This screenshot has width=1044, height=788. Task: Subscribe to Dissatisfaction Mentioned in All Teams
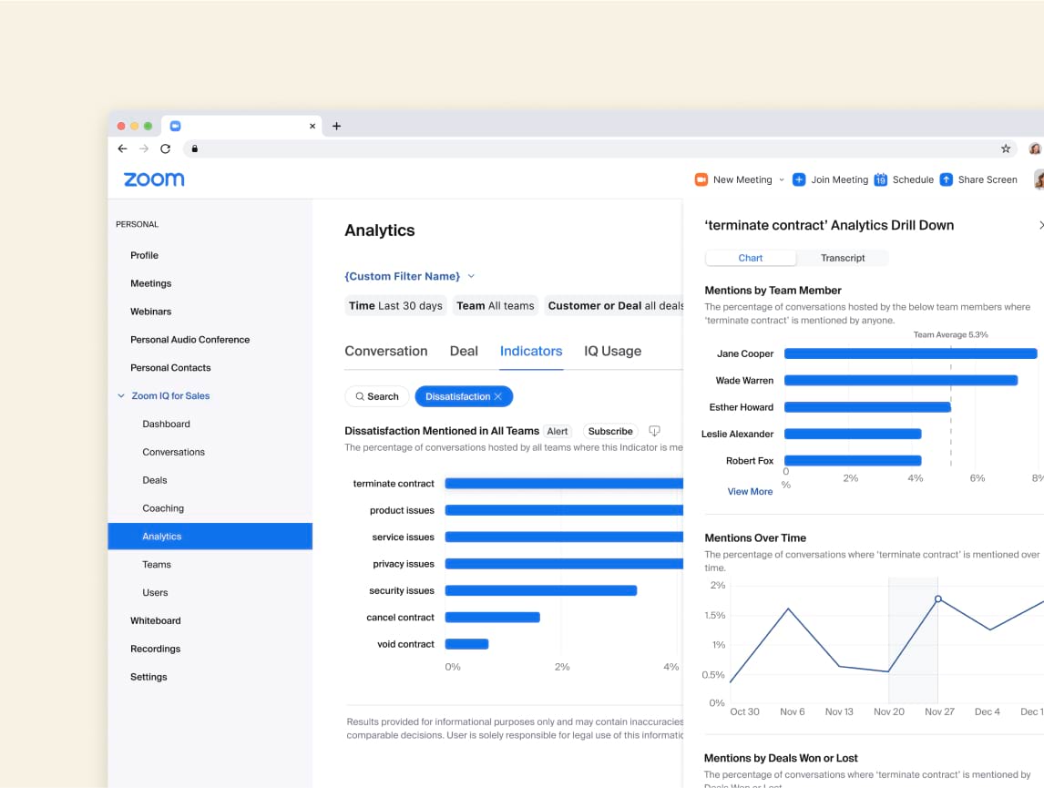609,431
